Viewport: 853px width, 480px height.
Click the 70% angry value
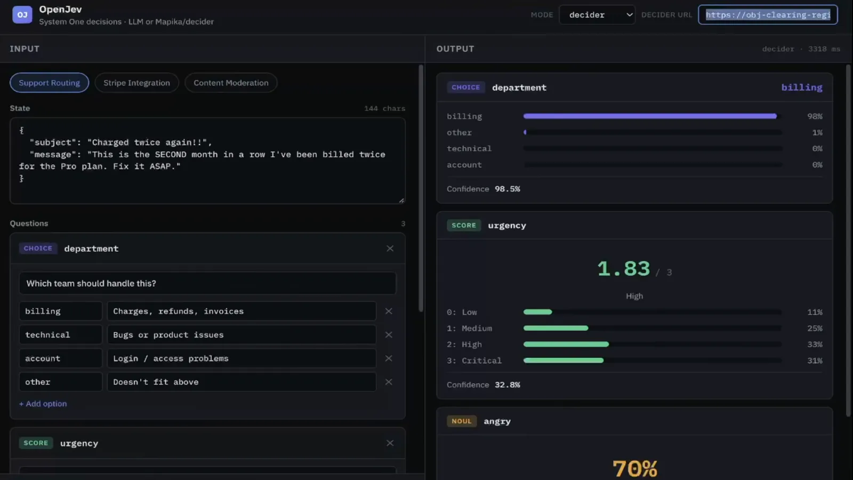pos(634,469)
